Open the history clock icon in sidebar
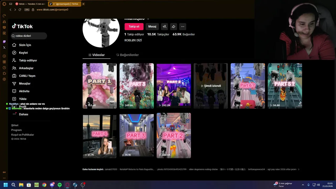The image size is (336, 189). [x=4, y=68]
